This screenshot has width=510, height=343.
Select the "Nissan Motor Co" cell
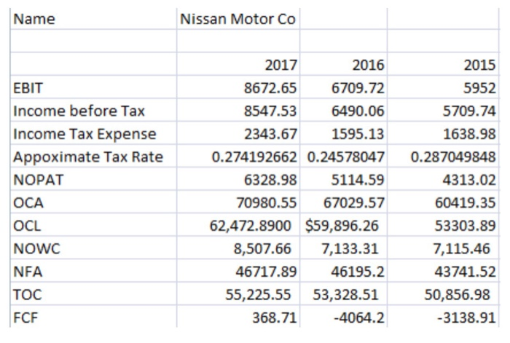(x=238, y=19)
